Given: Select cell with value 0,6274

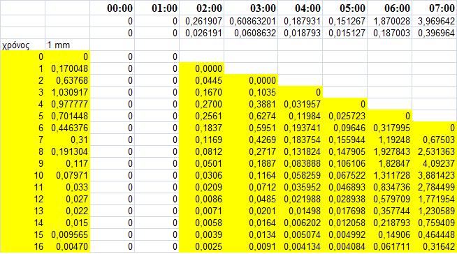Looking at the screenshot, I should point(251,116).
